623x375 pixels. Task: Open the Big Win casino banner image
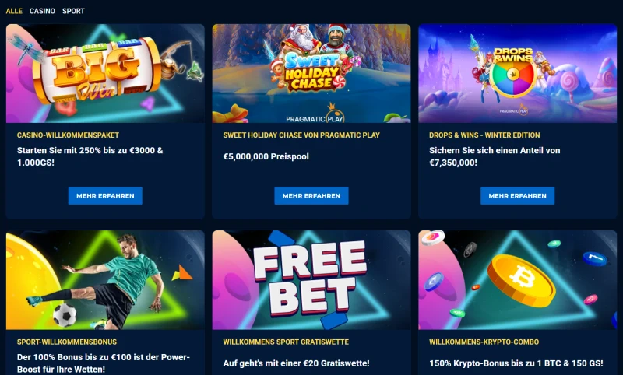coord(105,73)
